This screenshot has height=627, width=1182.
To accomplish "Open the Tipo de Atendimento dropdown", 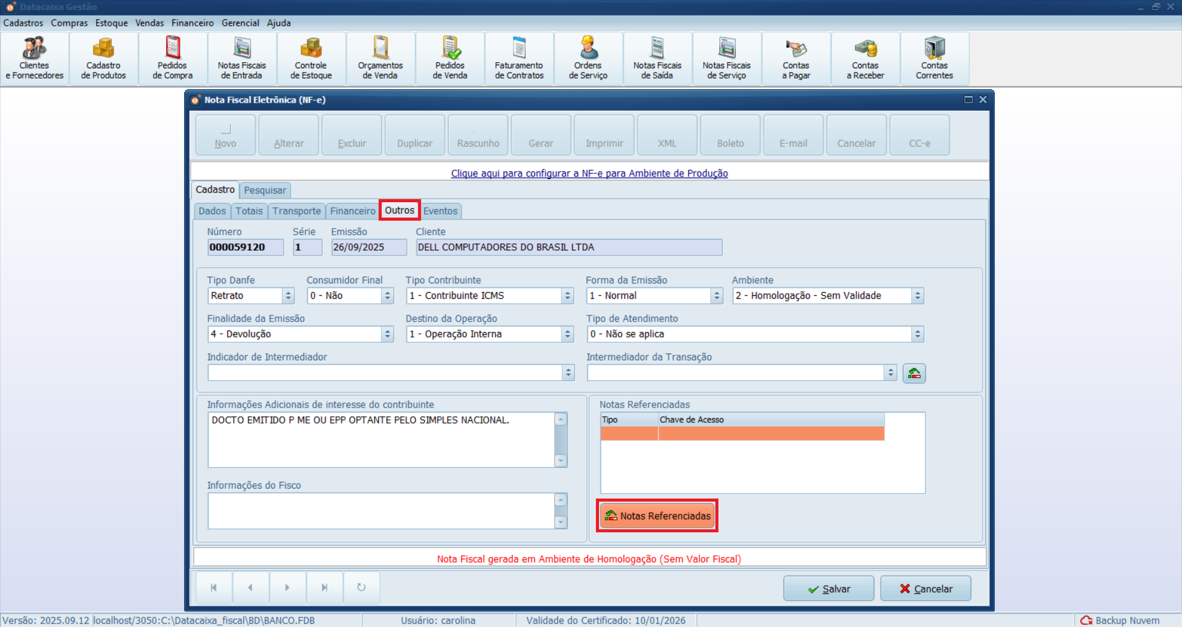I will [917, 334].
